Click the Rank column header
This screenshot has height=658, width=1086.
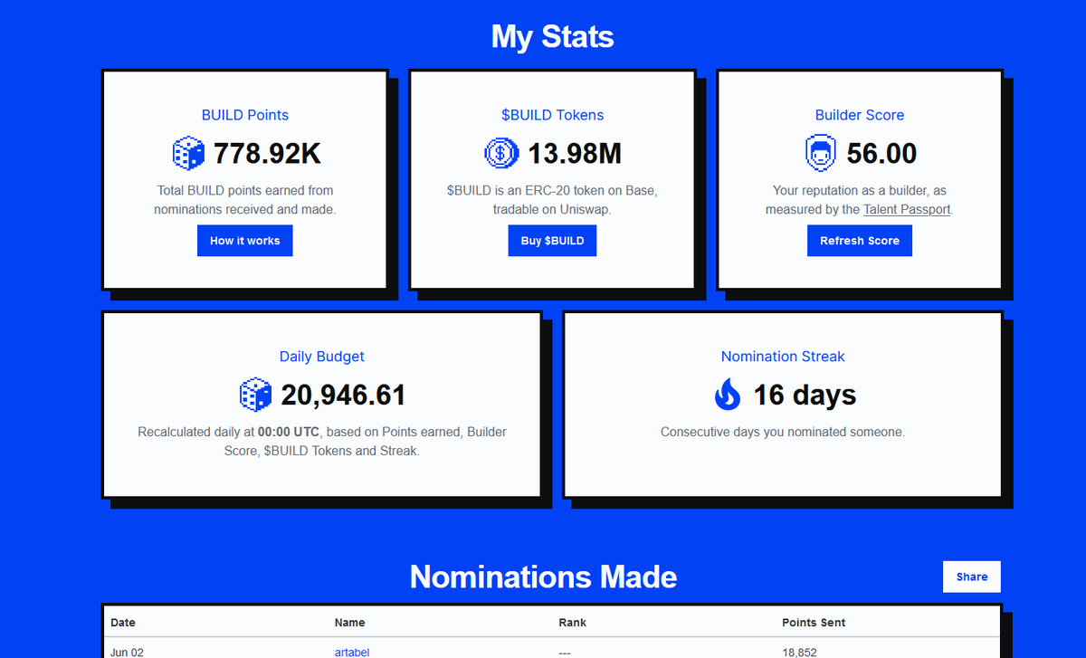[x=573, y=623]
